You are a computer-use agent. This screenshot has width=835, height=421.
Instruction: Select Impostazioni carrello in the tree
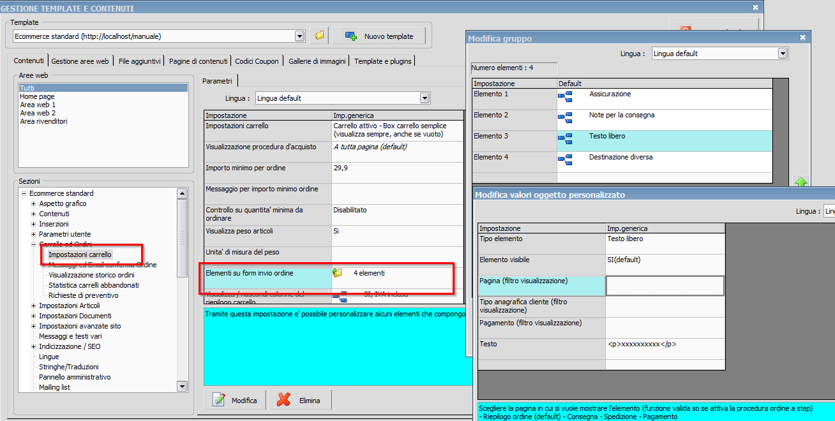80,255
